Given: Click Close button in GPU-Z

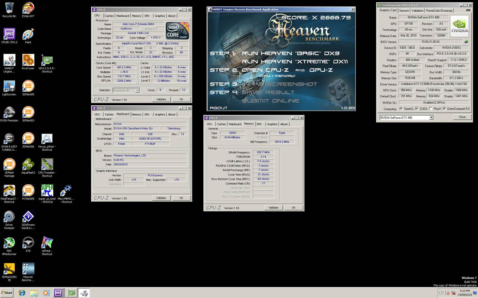Looking at the screenshot, I should (x=462, y=117).
